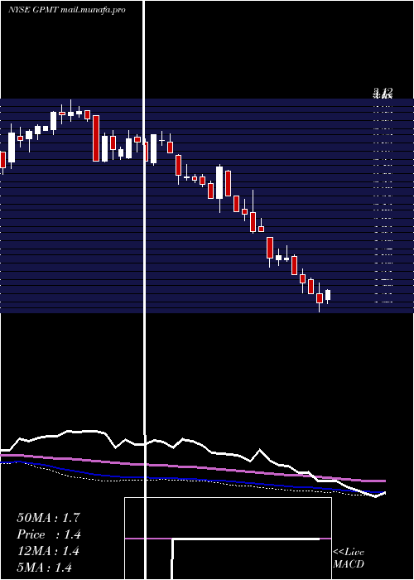This screenshot has height=580, width=414.
Task: Select the Price : 1.4 readout
Action: [x=48, y=534]
